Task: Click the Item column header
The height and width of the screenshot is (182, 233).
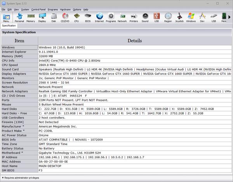Action: [x=19, y=41]
